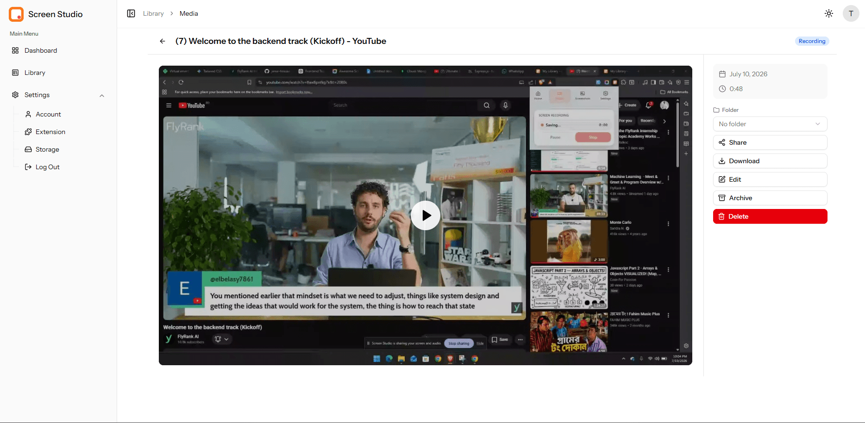Archive this recording
The width and height of the screenshot is (865, 423).
tap(770, 198)
